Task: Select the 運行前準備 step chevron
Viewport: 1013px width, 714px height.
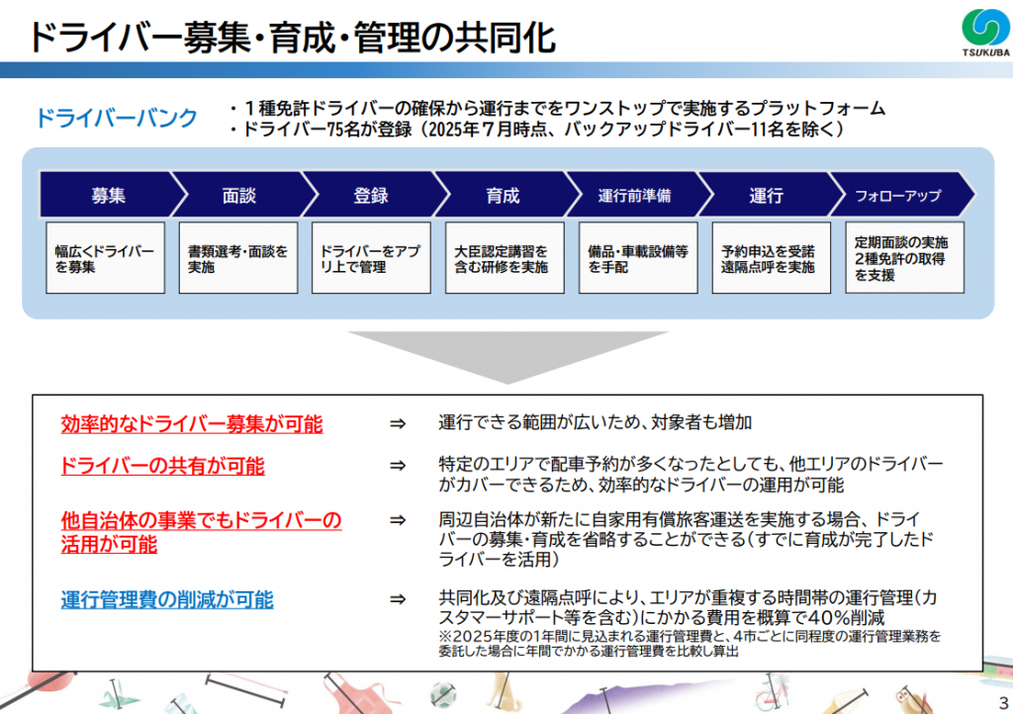Action: click(x=634, y=196)
